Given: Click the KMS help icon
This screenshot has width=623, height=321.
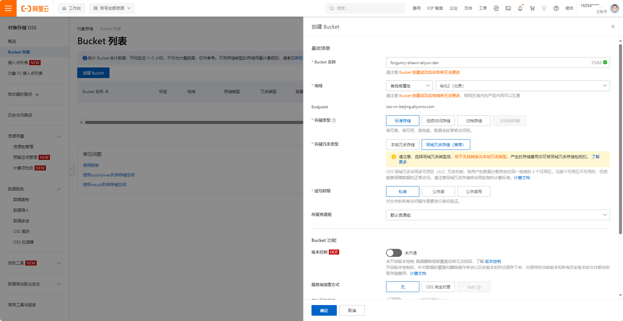Looking at the screenshot, I should (x=479, y=287).
